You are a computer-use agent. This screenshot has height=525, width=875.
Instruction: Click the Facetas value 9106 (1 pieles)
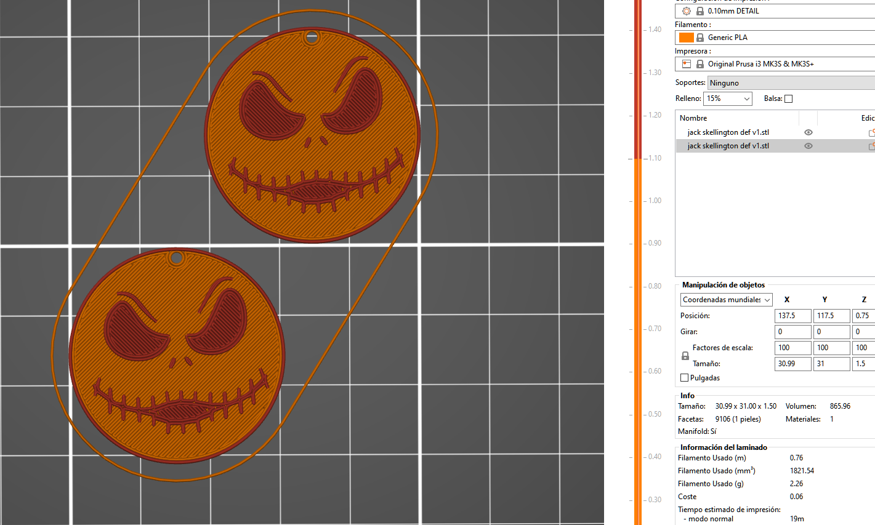coord(738,419)
